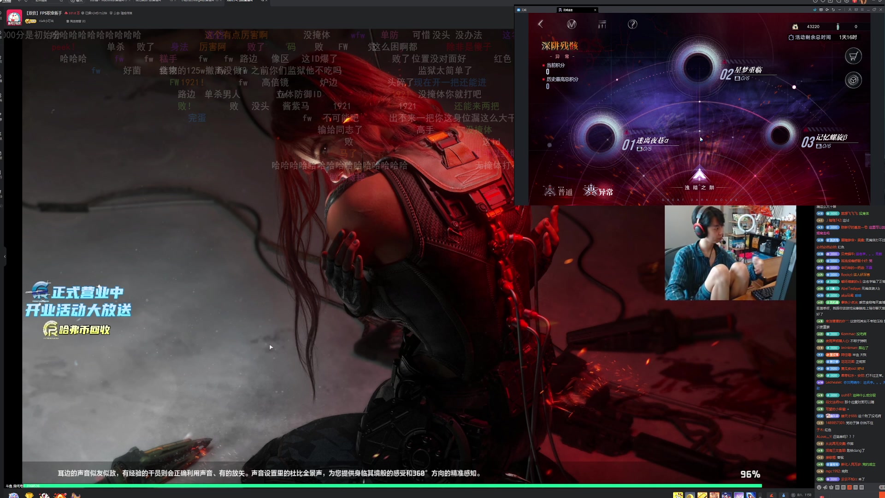Click the gold level badge under the title
885x498 pixels.
(31, 21)
